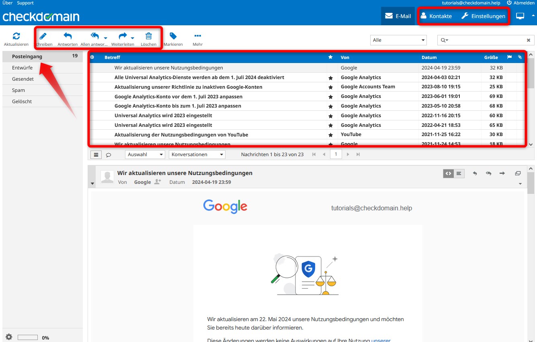Image resolution: width=537 pixels, height=342 pixels.
Task: Show message as HTML
Action: click(448, 173)
